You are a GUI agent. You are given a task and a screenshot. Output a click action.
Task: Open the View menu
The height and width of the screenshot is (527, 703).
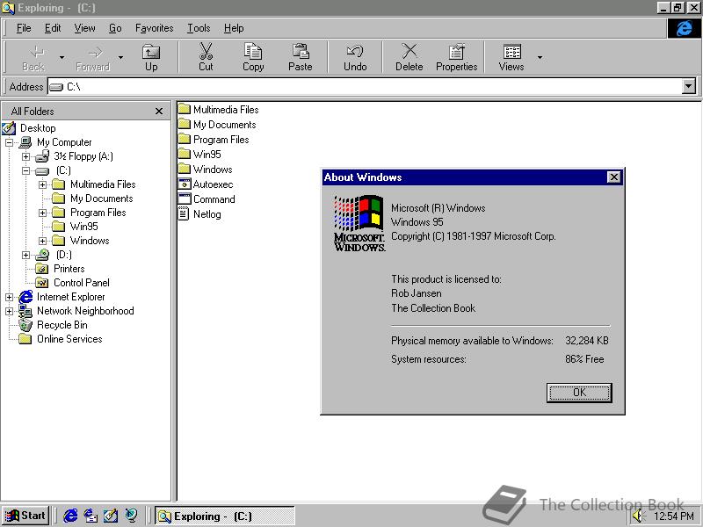(x=84, y=28)
